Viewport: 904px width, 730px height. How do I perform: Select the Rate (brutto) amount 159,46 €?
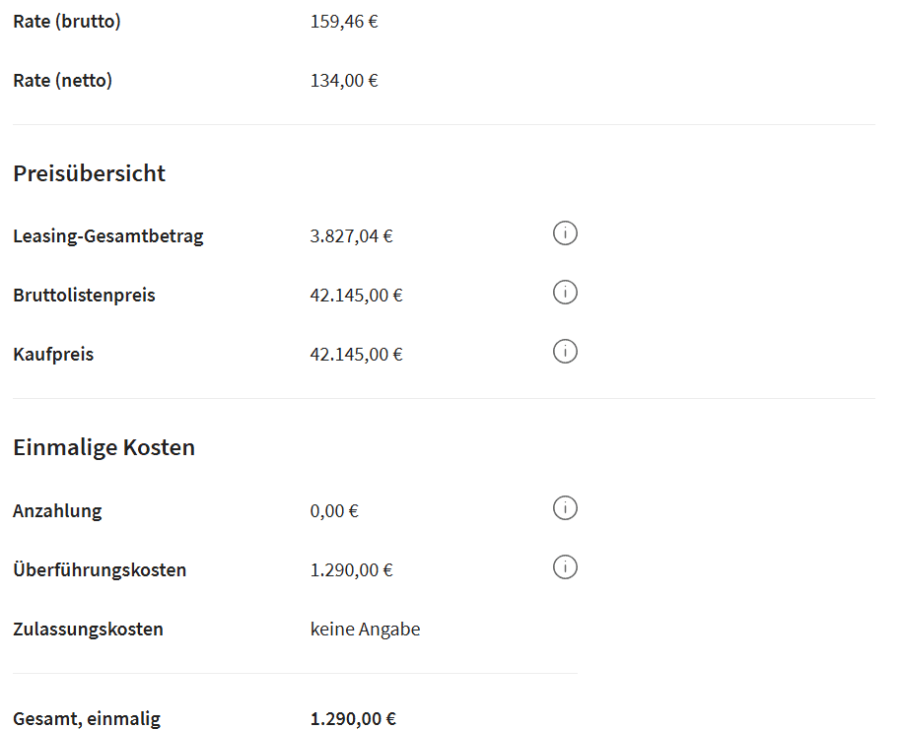tap(344, 22)
